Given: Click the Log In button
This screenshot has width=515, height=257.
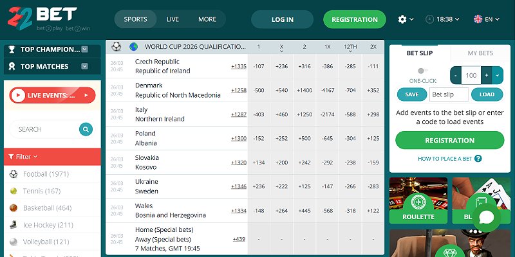Looking at the screenshot, I should point(282,19).
